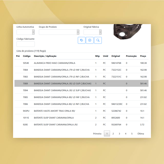The width and height of the screenshot is (164, 164).
Task: Click the Código column header
Action: point(27,56)
